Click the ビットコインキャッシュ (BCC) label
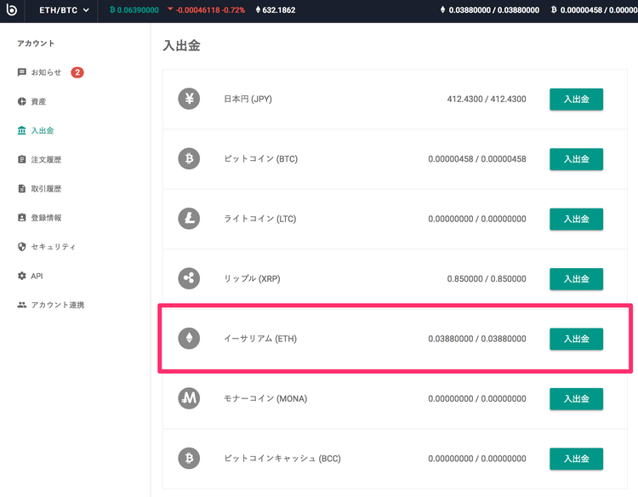The width and height of the screenshot is (638, 497). click(282, 459)
